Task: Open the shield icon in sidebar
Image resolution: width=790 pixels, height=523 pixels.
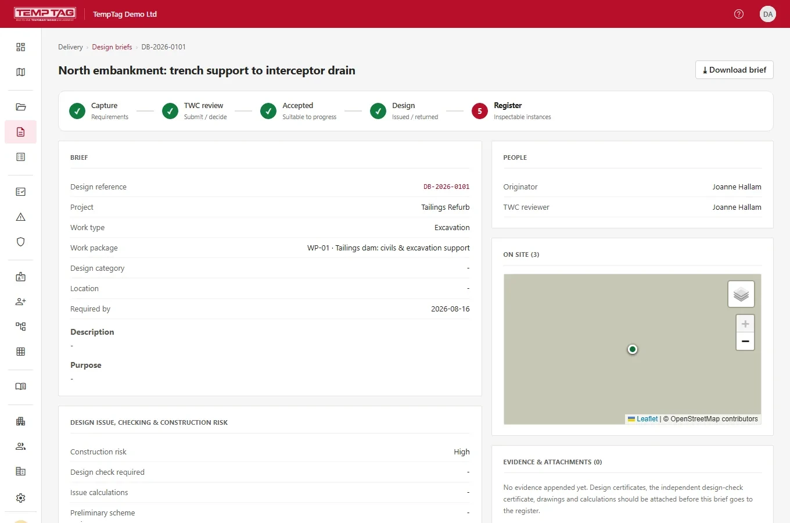Action: click(21, 242)
